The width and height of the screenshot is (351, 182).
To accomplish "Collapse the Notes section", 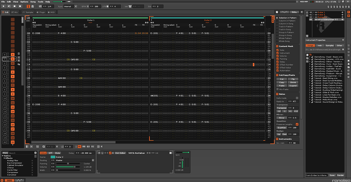I will coord(277,94).
